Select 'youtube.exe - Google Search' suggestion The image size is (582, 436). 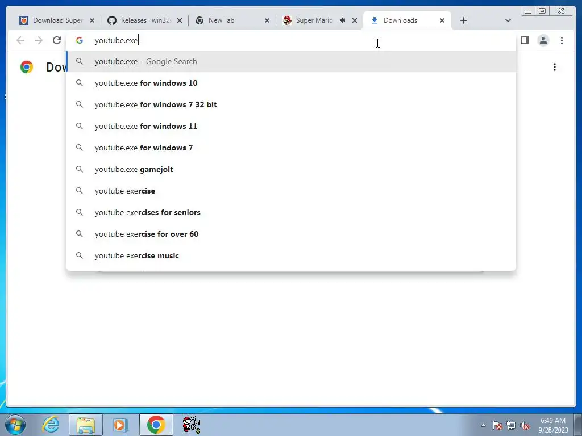click(291, 61)
